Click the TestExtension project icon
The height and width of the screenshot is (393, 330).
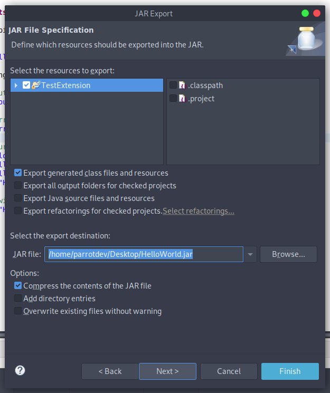point(36,85)
